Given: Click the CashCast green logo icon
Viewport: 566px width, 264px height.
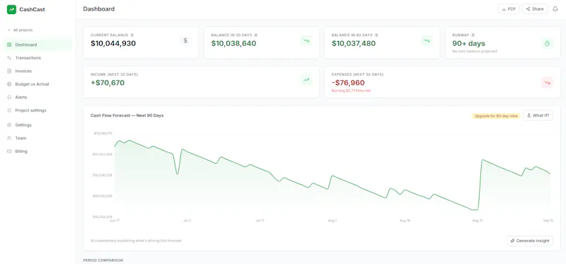Looking at the screenshot, I should (x=11, y=9).
